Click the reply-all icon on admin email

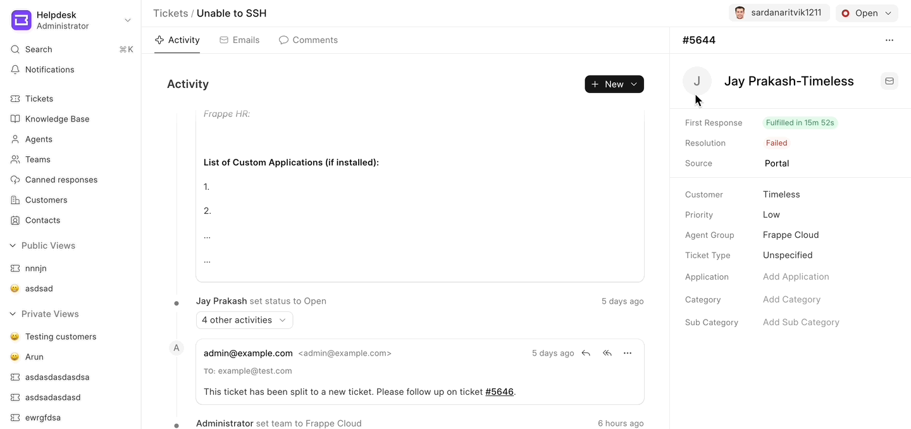pos(607,353)
